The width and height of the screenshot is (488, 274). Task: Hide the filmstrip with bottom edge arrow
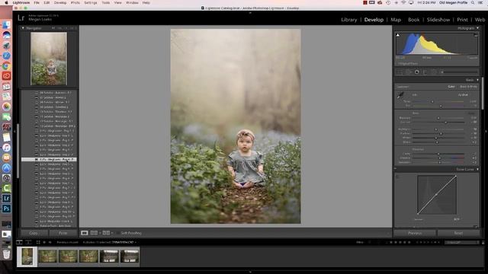250,272
